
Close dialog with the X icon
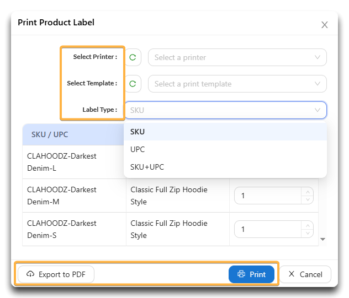click(x=325, y=25)
